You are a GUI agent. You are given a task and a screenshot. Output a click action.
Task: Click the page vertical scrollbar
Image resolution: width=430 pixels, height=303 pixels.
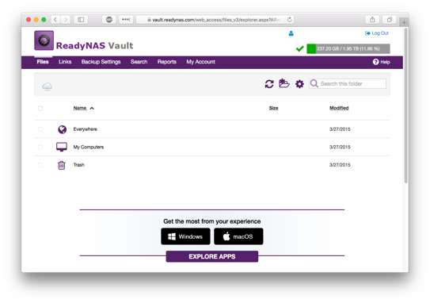coord(406,105)
